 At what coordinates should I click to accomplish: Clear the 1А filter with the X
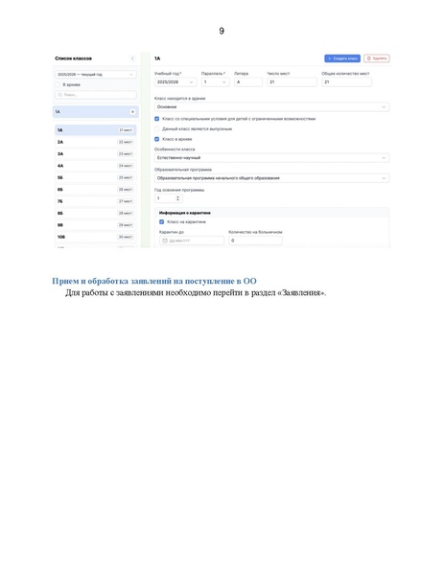pos(132,112)
